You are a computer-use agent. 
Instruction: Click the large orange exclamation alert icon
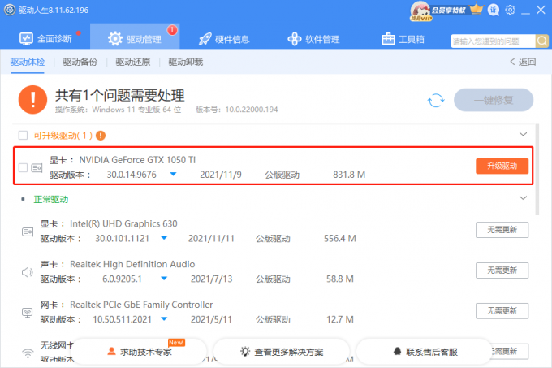pyautogui.click(x=32, y=100)
